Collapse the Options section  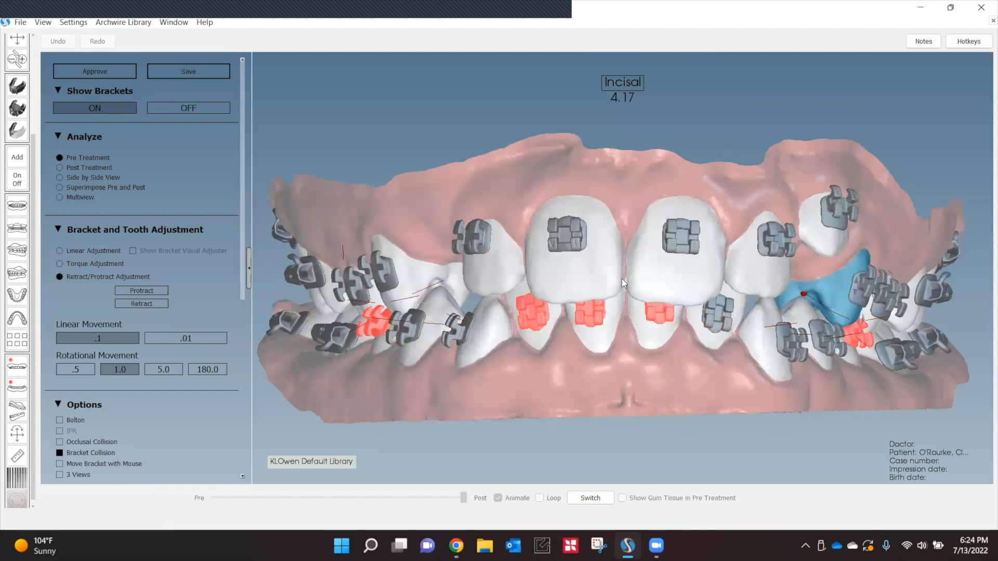pyautogui.click(x=57, y=404)
